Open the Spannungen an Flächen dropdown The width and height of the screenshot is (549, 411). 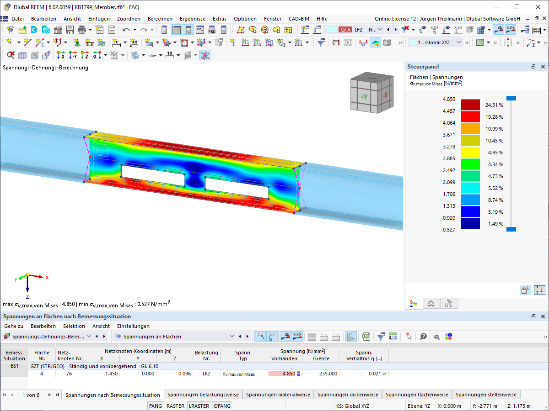coord(174,337)
